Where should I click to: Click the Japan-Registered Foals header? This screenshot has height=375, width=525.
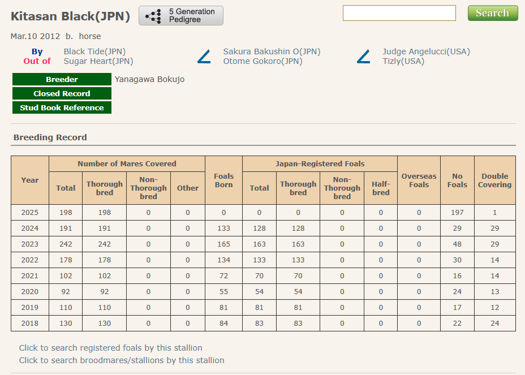(320, 163)
